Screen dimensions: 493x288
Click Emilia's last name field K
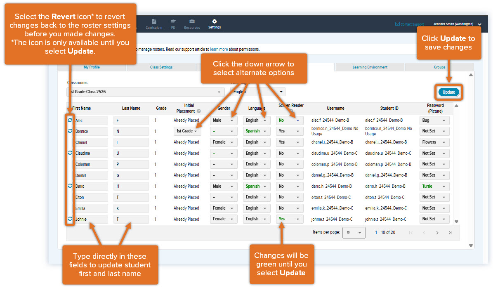(x=131, y=208)
